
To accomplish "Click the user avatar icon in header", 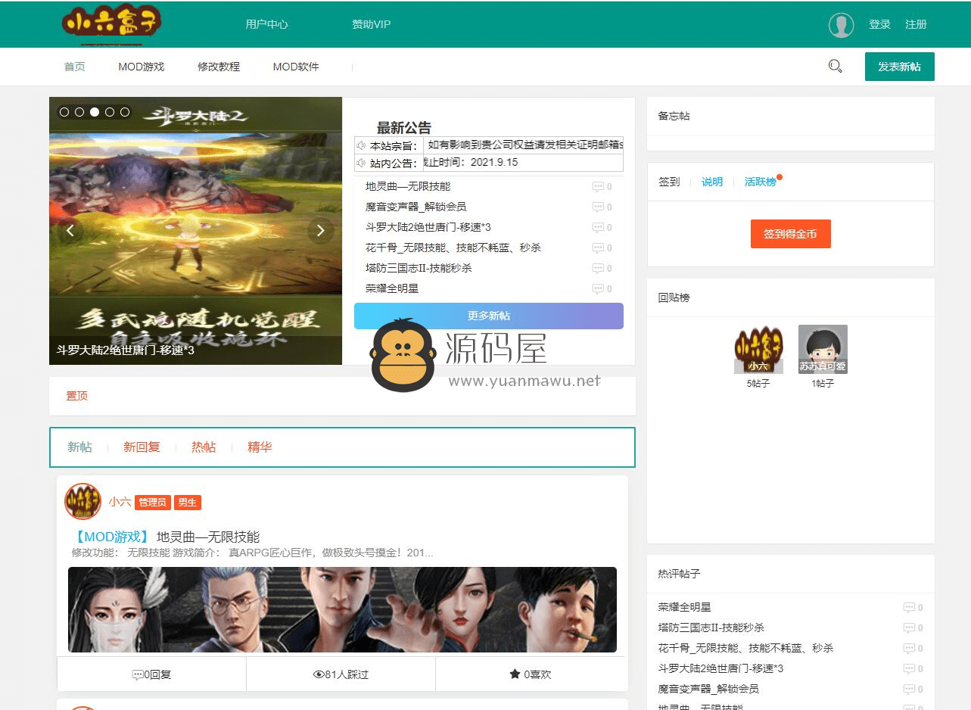I will tap(841, 25).
